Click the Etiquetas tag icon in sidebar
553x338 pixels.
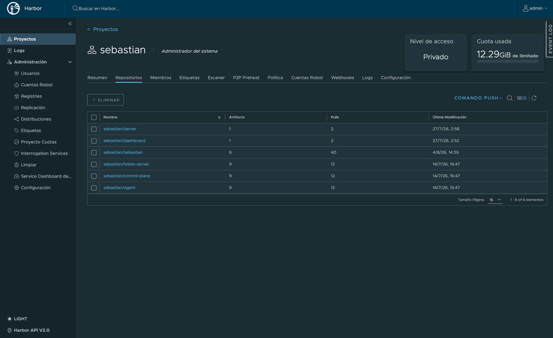coord(17,131)
